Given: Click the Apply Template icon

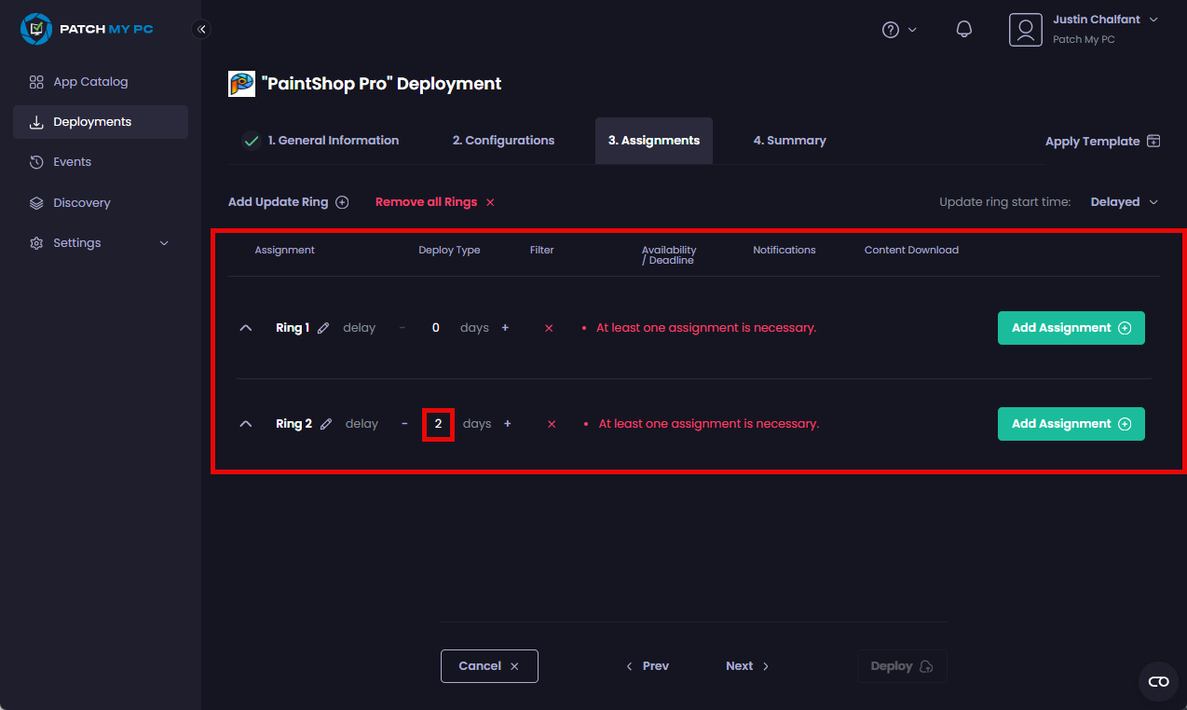Looking at the screenshot, I should coord(1153,141).
